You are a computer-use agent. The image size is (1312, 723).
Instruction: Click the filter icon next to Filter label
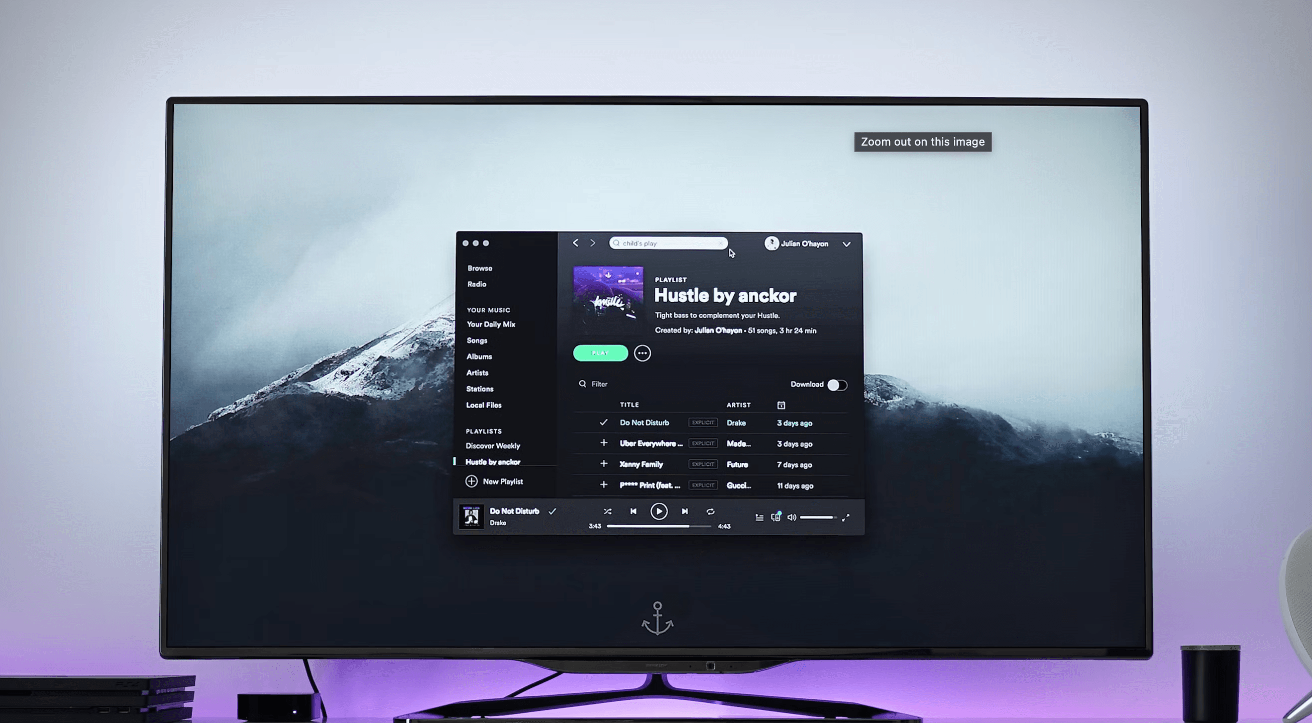[583, 384]
